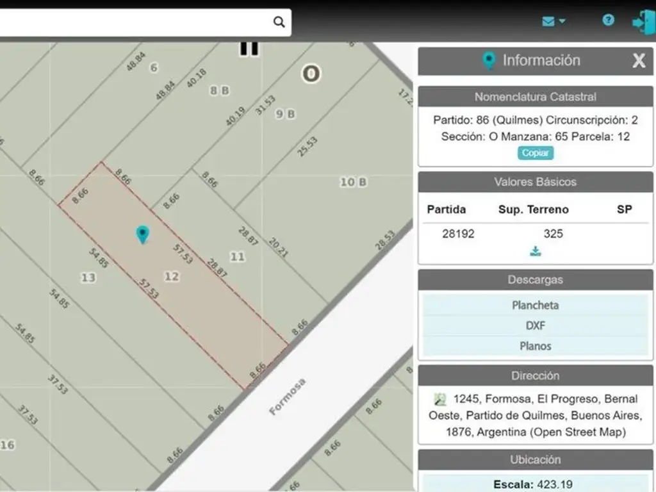This screenshot has height=492, width=656.
Task: Expand the mail envelope dropdown menu
Action: coord(553,21)
